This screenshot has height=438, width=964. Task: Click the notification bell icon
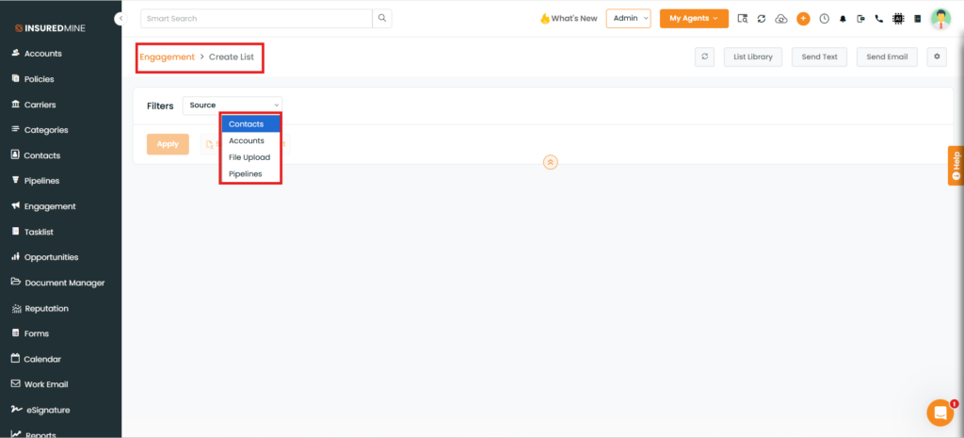843,18
